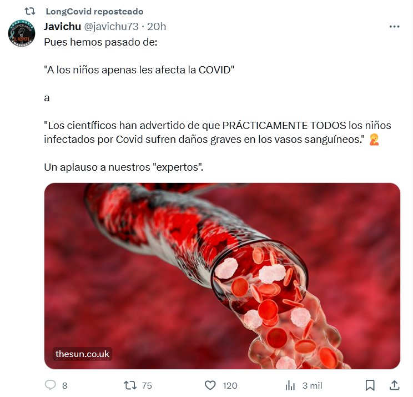Image resolution: width=413 pixels, height=397 pixels.
Task: Click the 20h timestamp link
Action: point(157,27)
